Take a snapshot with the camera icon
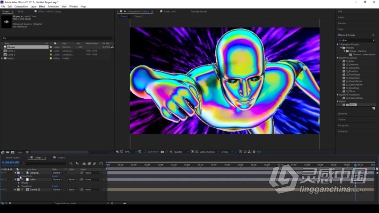 162,152
